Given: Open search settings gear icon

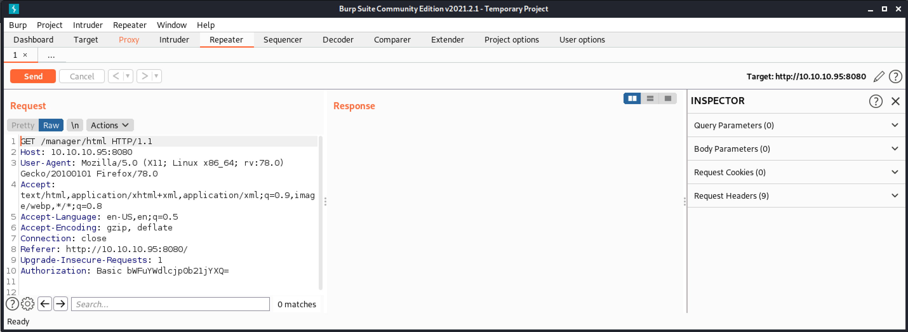Looking at the screenshot, I should (x=28, y=304).
